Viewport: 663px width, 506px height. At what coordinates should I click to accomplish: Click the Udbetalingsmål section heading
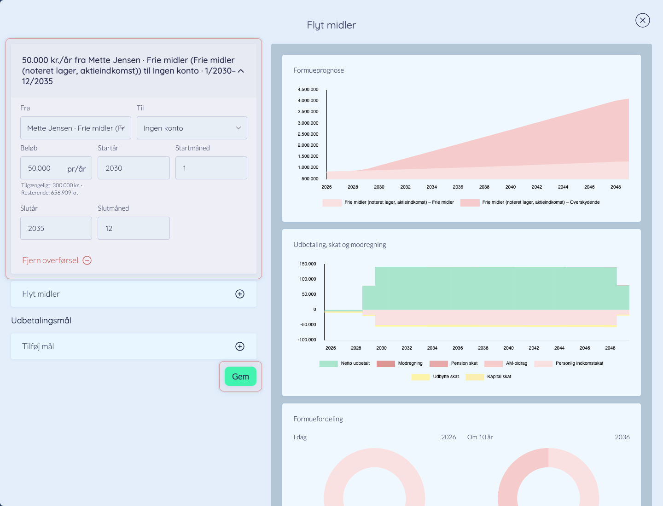(41, 320)
